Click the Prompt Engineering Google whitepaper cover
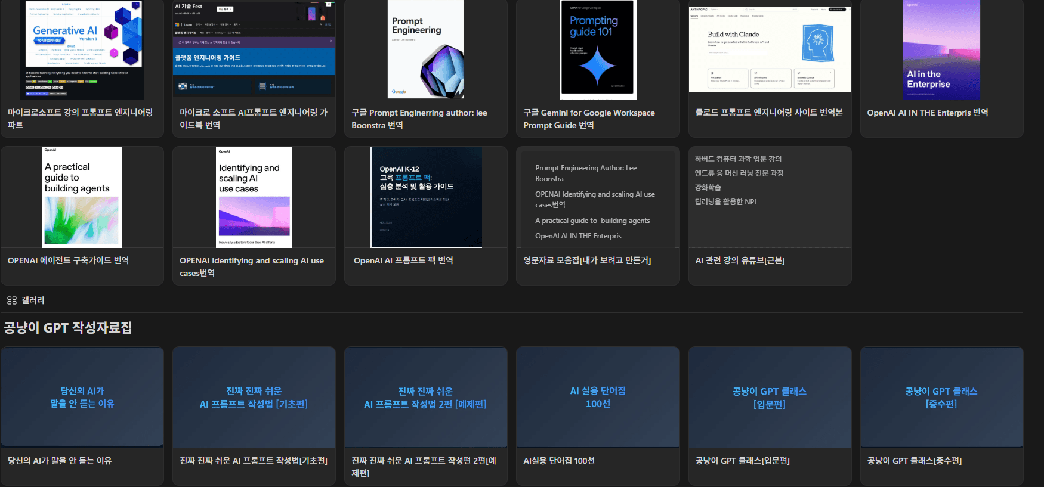Viewport: 1044px width, 487px height. pos(425,49)
